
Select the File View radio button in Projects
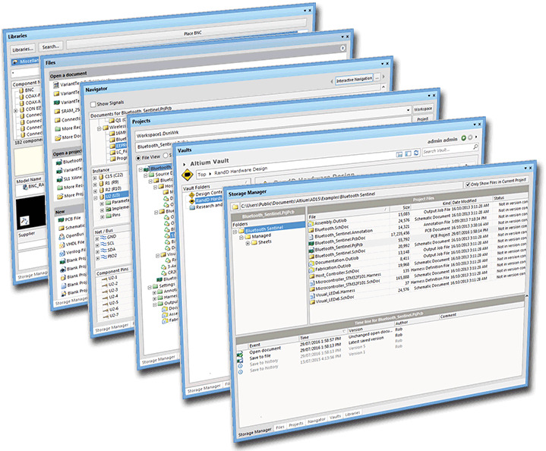[x=138, y=158]
